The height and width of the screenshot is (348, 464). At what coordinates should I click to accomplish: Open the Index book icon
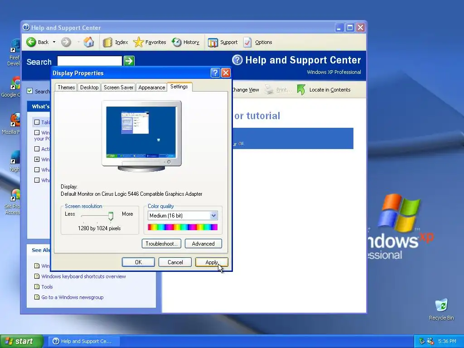tap(107, 42)
